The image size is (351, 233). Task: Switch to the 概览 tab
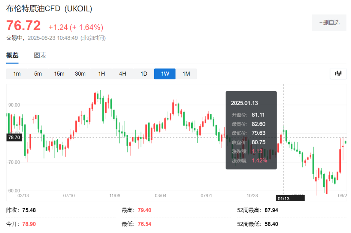coord(12,55)
